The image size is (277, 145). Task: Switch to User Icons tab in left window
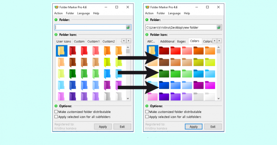click(x=64, y=41)
